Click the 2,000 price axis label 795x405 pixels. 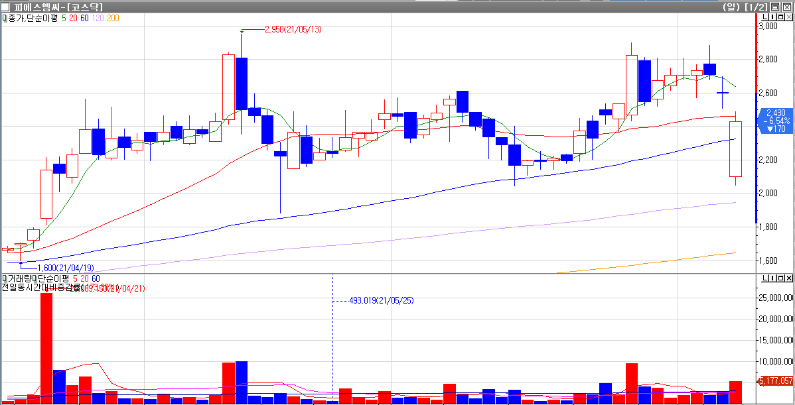coord(767,194)
